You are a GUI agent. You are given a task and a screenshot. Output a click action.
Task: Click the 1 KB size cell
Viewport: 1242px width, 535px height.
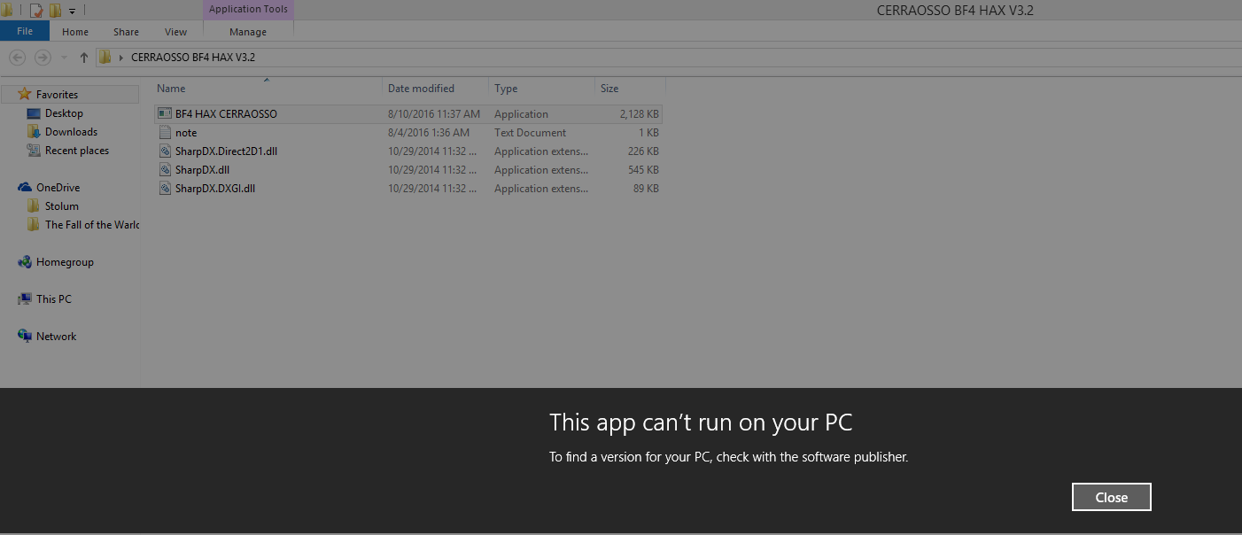click(649, 133)
